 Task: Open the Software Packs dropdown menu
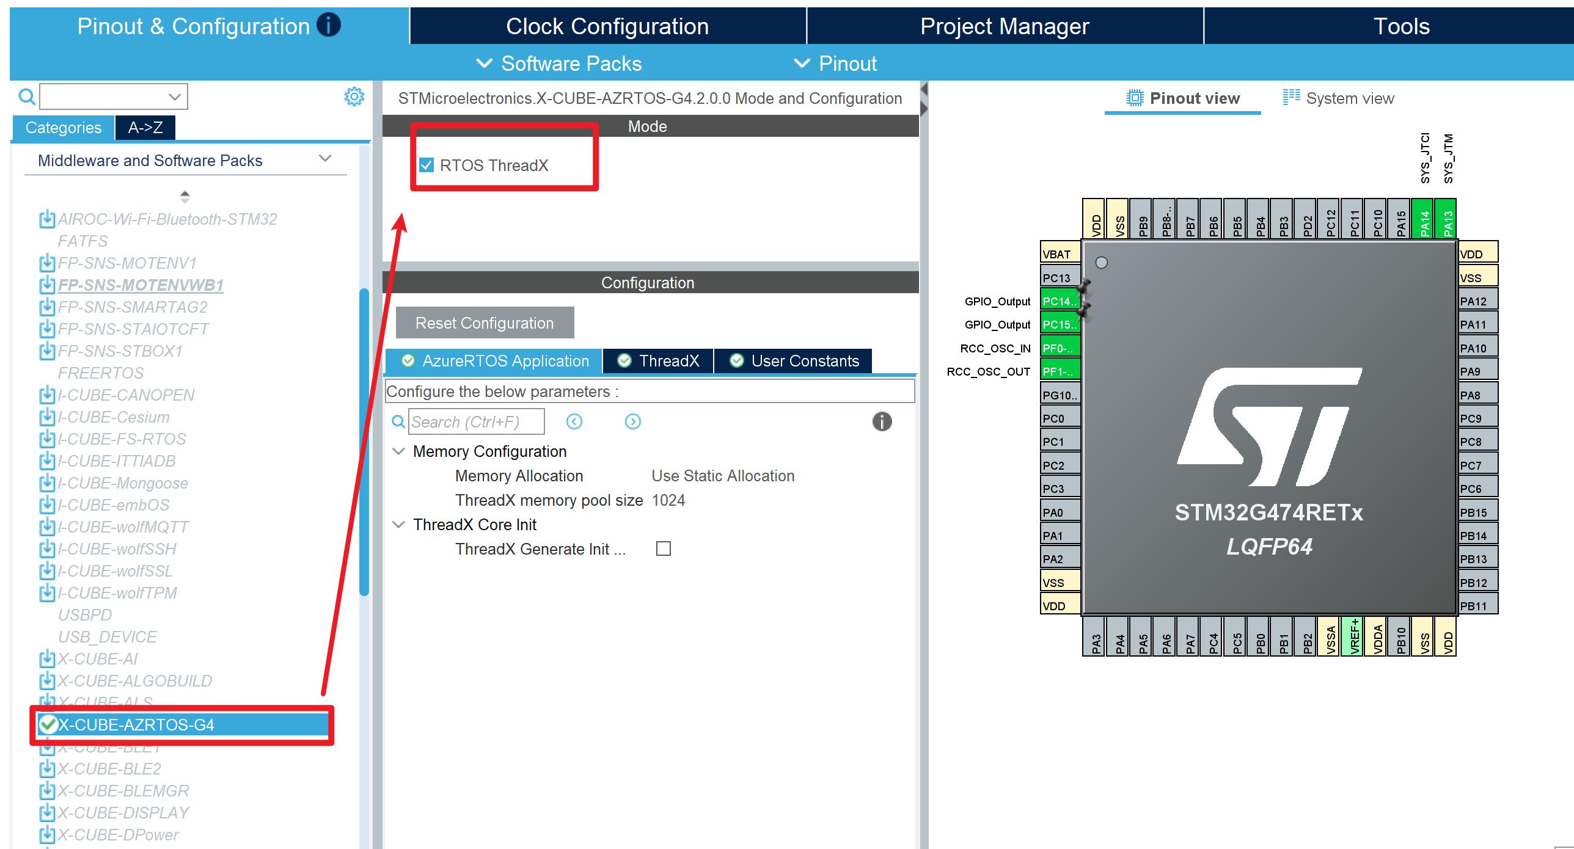(x=559, y=64)
